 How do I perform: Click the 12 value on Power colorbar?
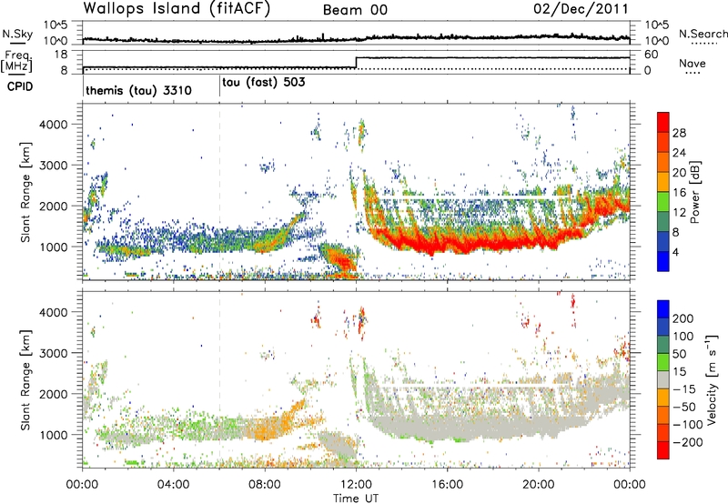679,213
